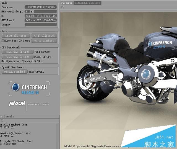
Task: Click the empty Tester name field
Action: tap(41, 25)
